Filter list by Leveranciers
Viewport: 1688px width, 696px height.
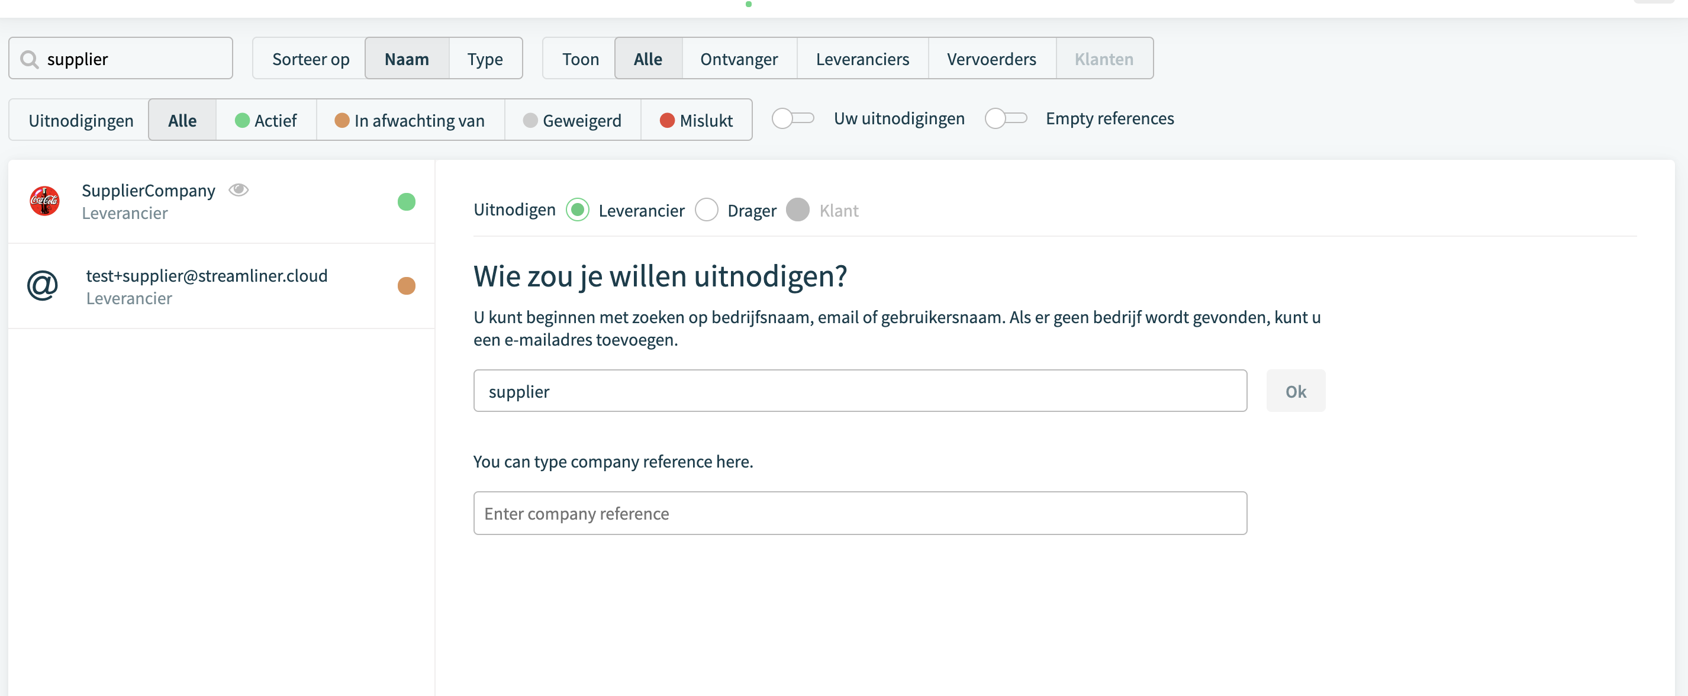point(862,59)
